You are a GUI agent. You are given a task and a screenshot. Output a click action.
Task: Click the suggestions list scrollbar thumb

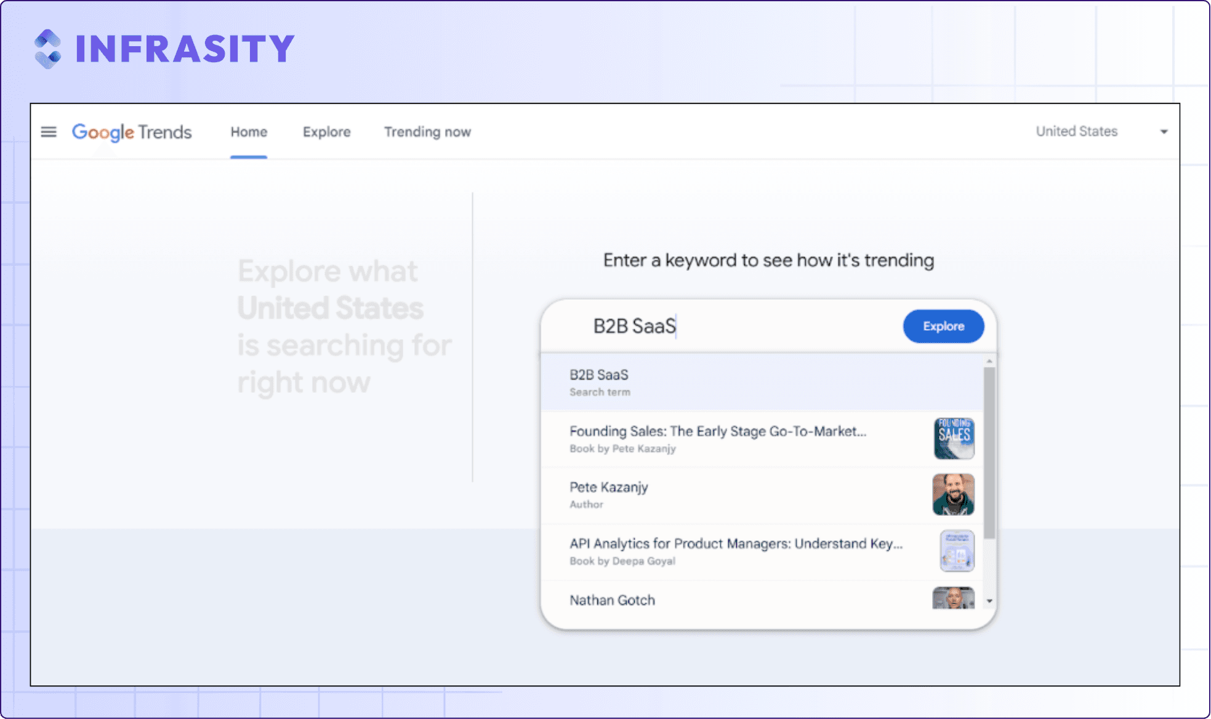[x=989, y=453]
